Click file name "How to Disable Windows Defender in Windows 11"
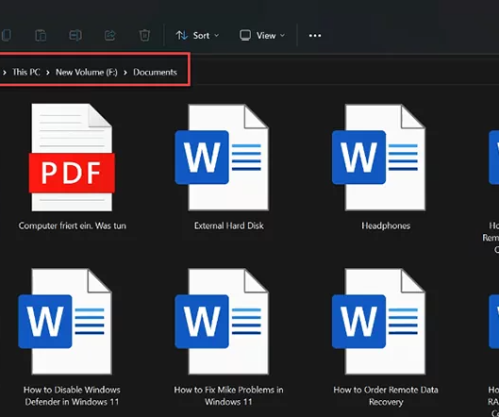This screenshot has width=499, height=417. point(72,395)
